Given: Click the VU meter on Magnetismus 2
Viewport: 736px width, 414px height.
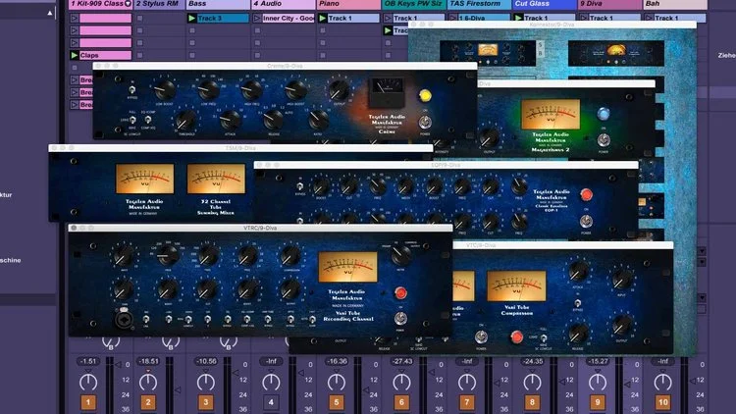Looking at the screenshot, I should tap(551, 114).
